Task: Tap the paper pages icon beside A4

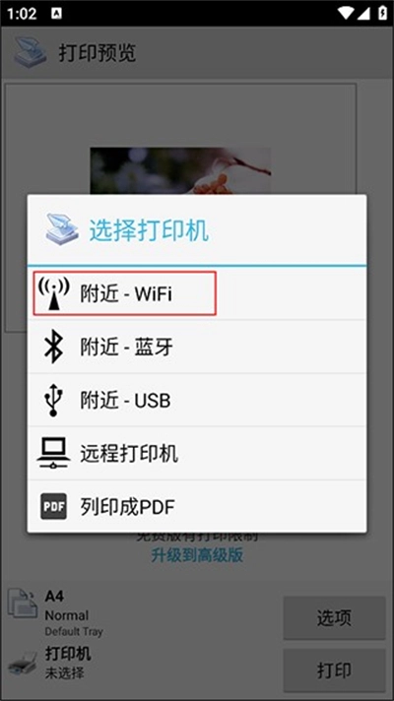Action: click(x=23, y=604)
